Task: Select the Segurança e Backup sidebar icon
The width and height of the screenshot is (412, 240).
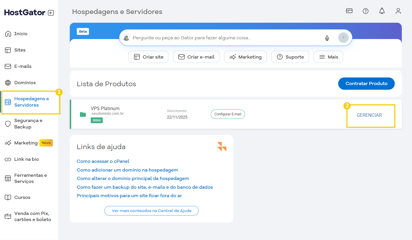Action: point(8,124)
